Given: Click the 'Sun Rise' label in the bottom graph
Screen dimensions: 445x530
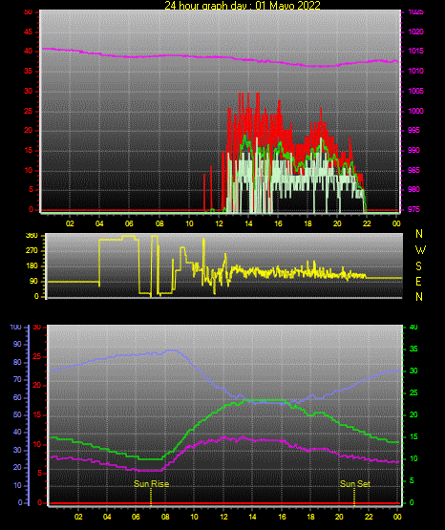Looking at the screenshot, I should pos(152,484).
